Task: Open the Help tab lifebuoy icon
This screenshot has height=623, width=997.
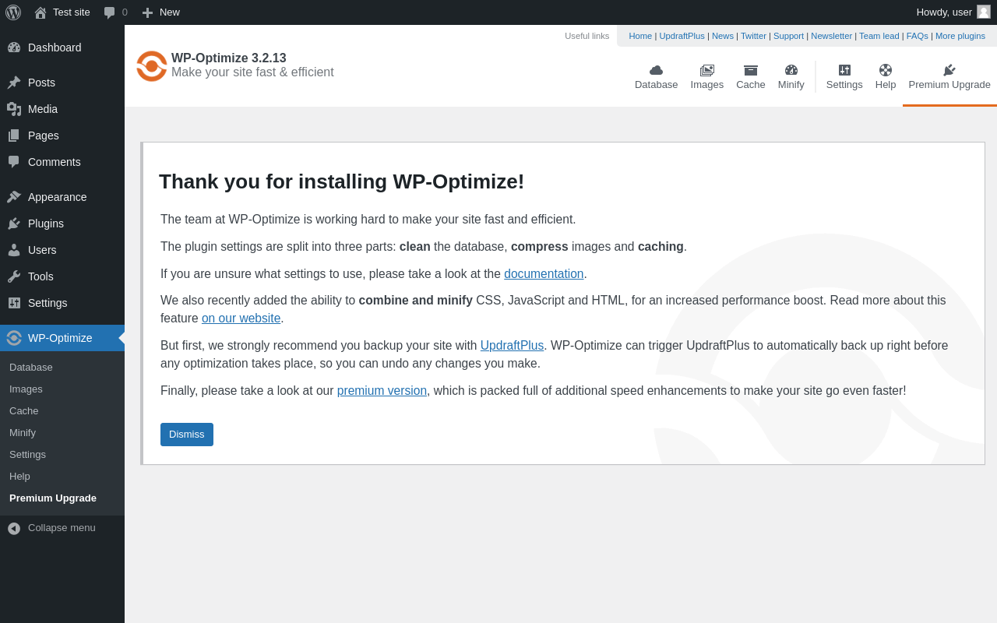Action: point(885,70)
